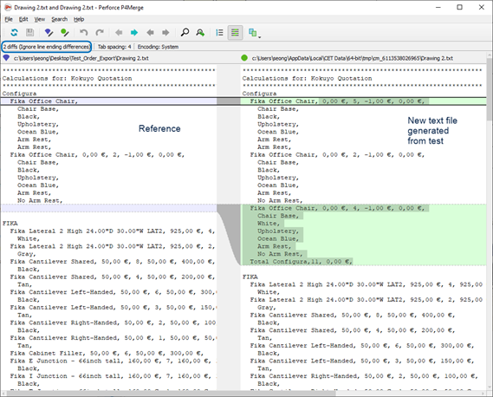Click the '2 diffs (Ignore line ending differences)' status
This screenshot has height=397, width=493.
click(47, 47)
